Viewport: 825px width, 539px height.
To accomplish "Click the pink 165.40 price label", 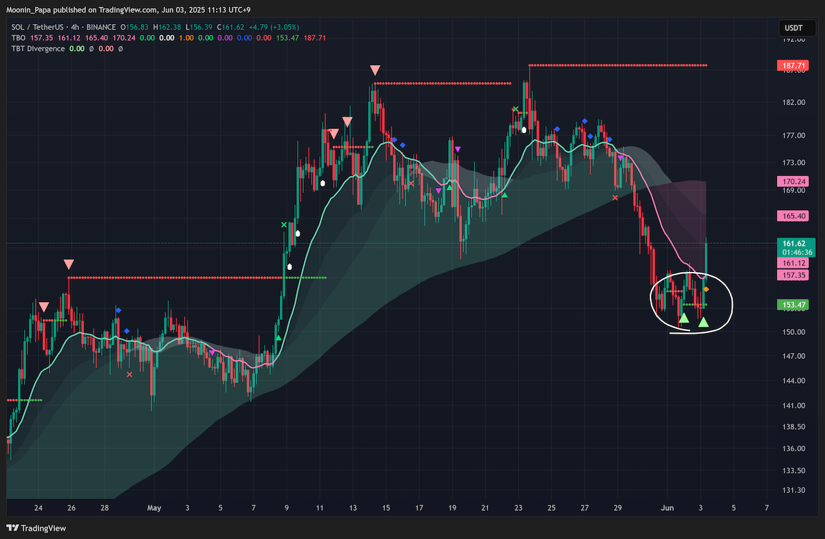I will pos(792,216).
